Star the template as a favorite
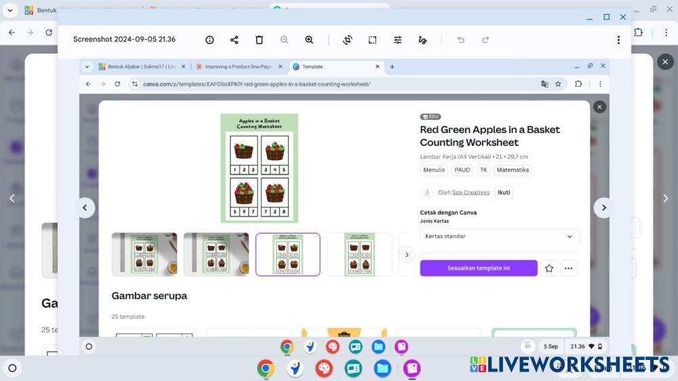The height and width of the screenshot is (381, 678). tap(549, 268)
